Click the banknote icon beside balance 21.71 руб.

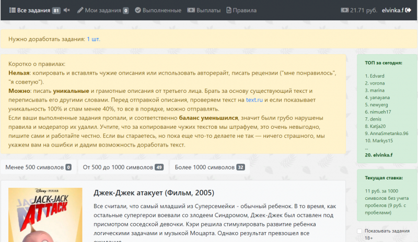[x=344, y=10]
